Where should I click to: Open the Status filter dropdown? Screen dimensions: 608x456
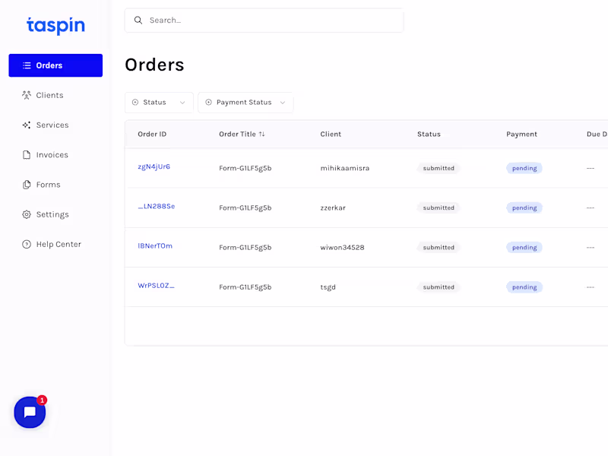point(159,102)
